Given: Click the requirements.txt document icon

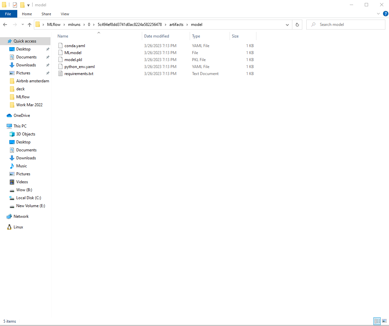Looking at the screenshot, I should pyautogui.click(x=60, y=74).
